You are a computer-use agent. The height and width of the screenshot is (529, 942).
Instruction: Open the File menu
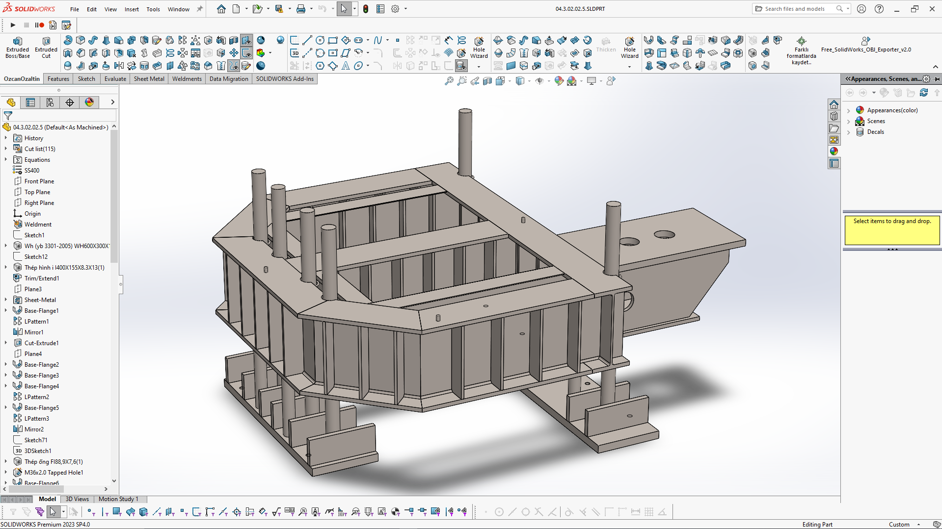pos(74,9)
